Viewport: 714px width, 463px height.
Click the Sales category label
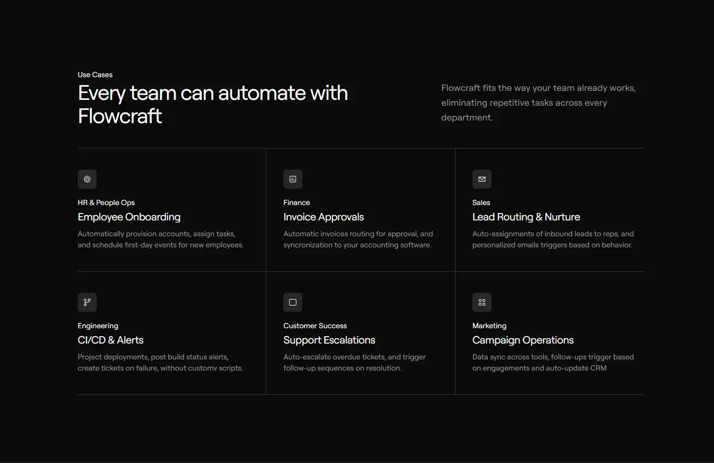click(x=481, y=202)
